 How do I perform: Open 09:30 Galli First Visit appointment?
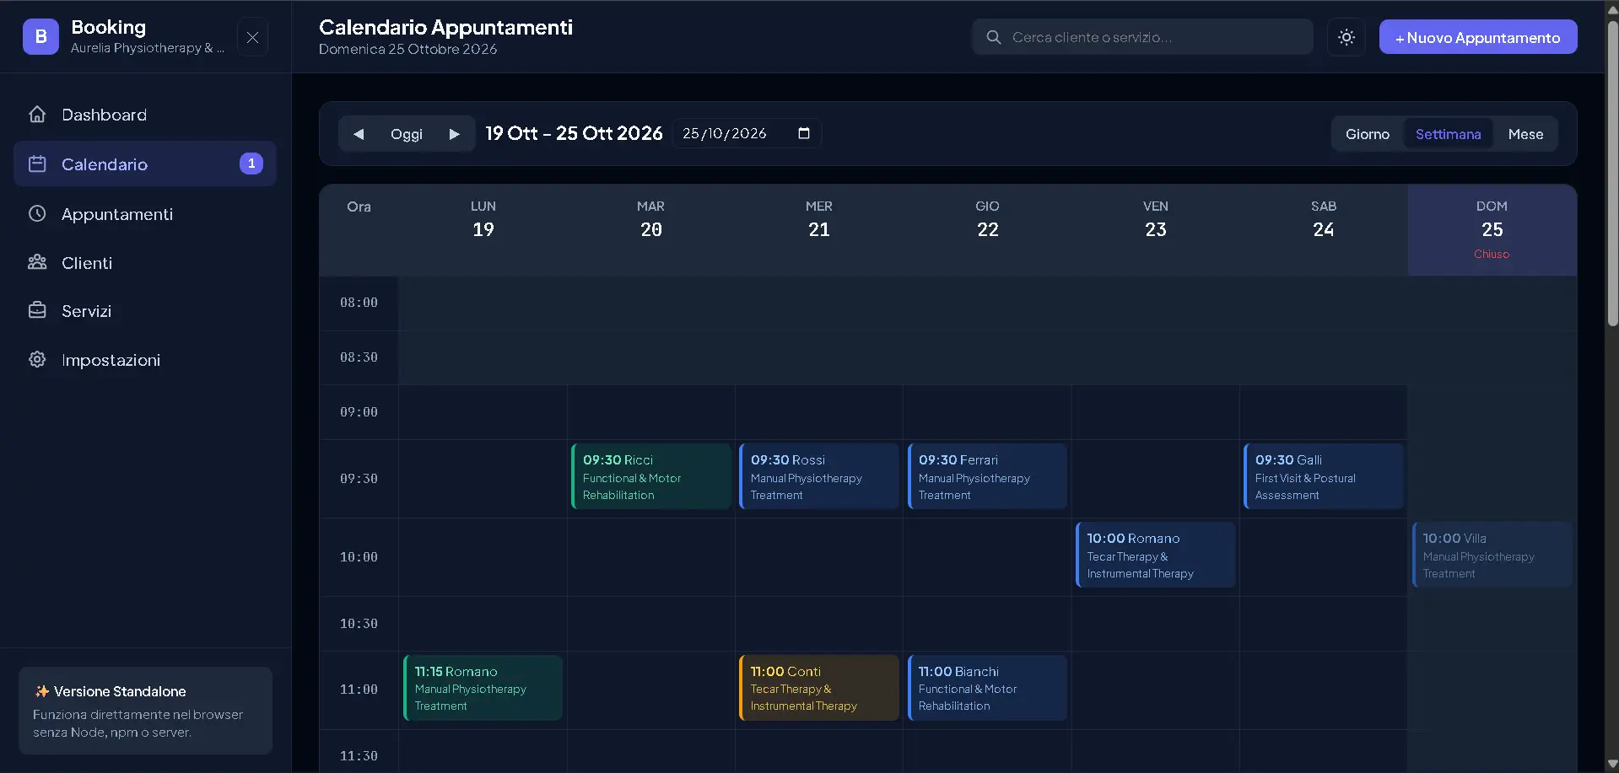point(1324,476)
